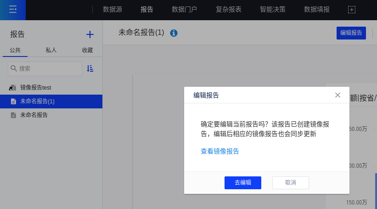Open the 数据源 menu
377x209 pixels.
[112, 9]
